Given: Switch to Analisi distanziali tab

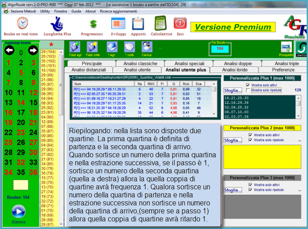Looking at the screenshot, I should (89, 70).
